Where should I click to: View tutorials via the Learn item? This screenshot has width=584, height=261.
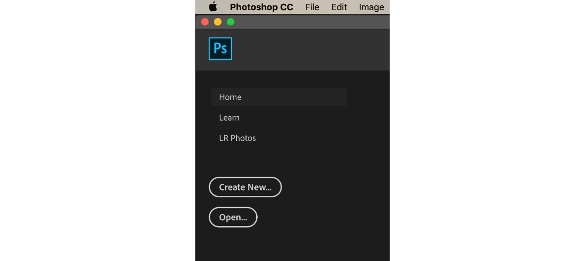coord(229,118)
